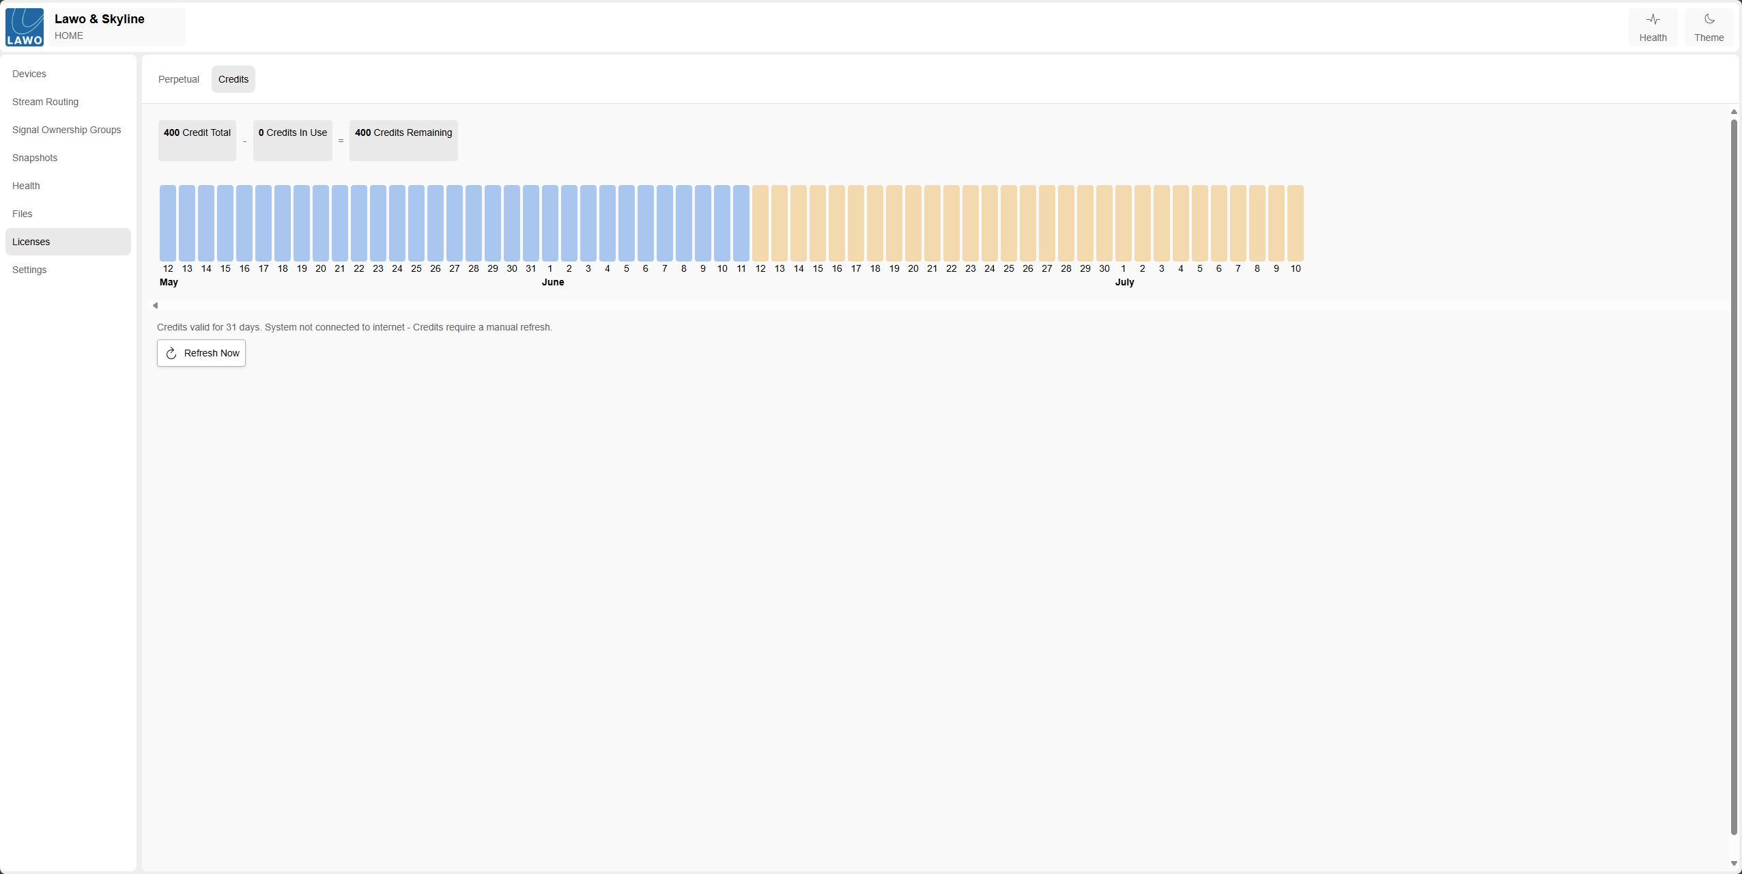Select the tan bar for June 25

[1009, 223]
